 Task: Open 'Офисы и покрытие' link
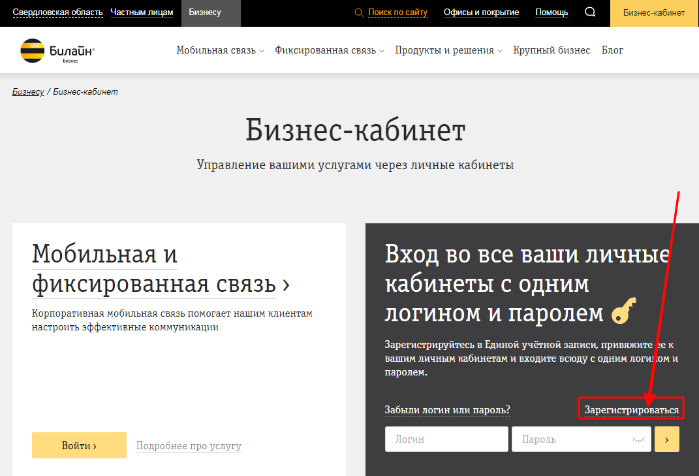(x=481, y=12)
